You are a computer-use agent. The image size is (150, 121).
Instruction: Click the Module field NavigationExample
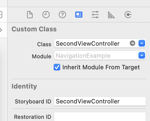tap(100, 55)
